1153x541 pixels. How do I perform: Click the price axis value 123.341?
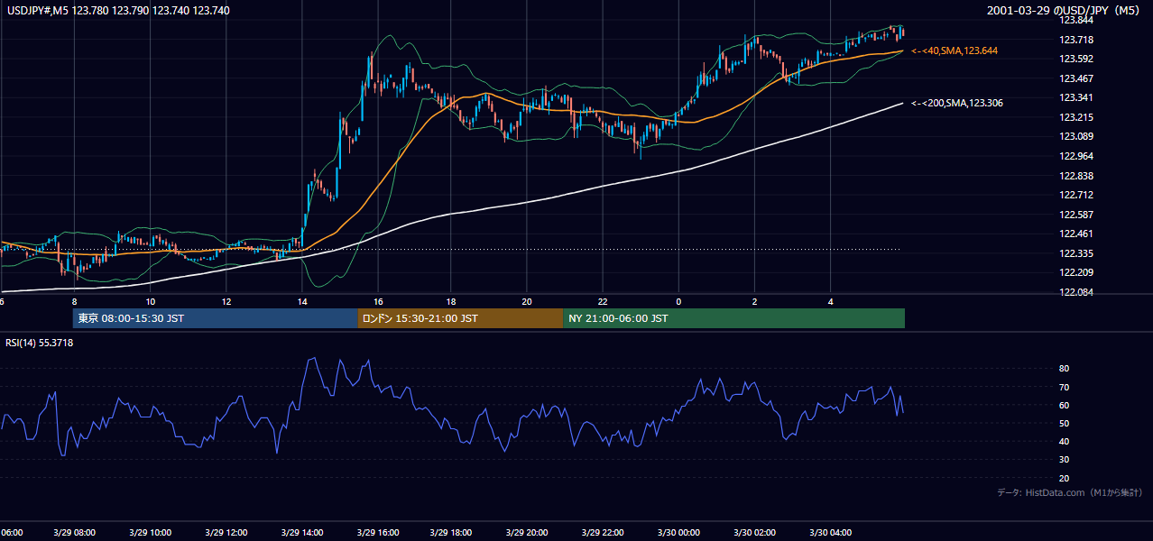click(x=1075, y=98)
